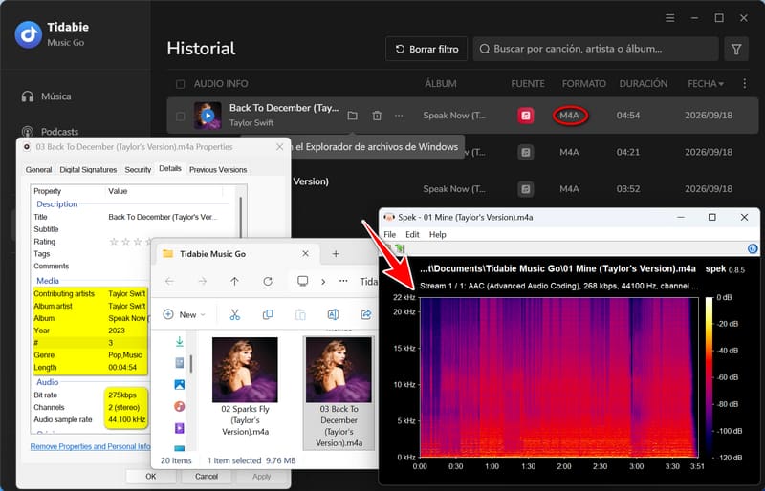Switch to Digital Signatures tab in Properties
The image size is (765, 491).
88,170
